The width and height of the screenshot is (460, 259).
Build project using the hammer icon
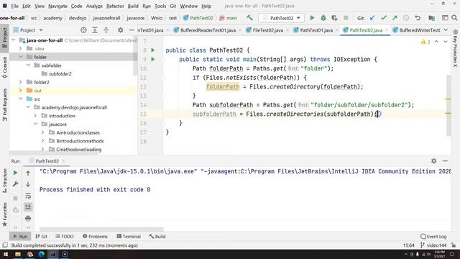(249, 18)
